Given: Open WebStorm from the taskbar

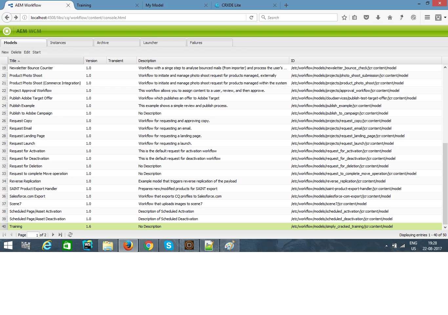Looking at the screenshot, I should point(88,245).
